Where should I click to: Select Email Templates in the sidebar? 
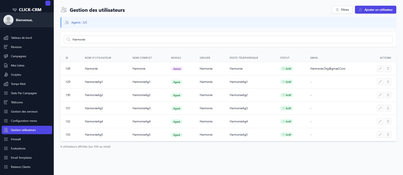click(21, 158)
